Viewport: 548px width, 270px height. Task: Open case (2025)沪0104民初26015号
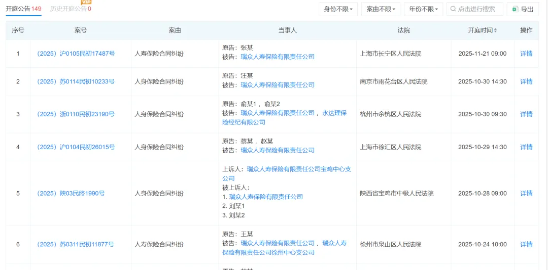pos(76,147)
